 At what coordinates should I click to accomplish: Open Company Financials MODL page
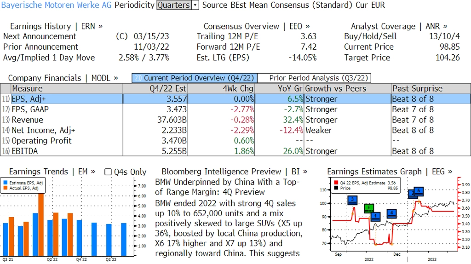[x=63, y=78]
